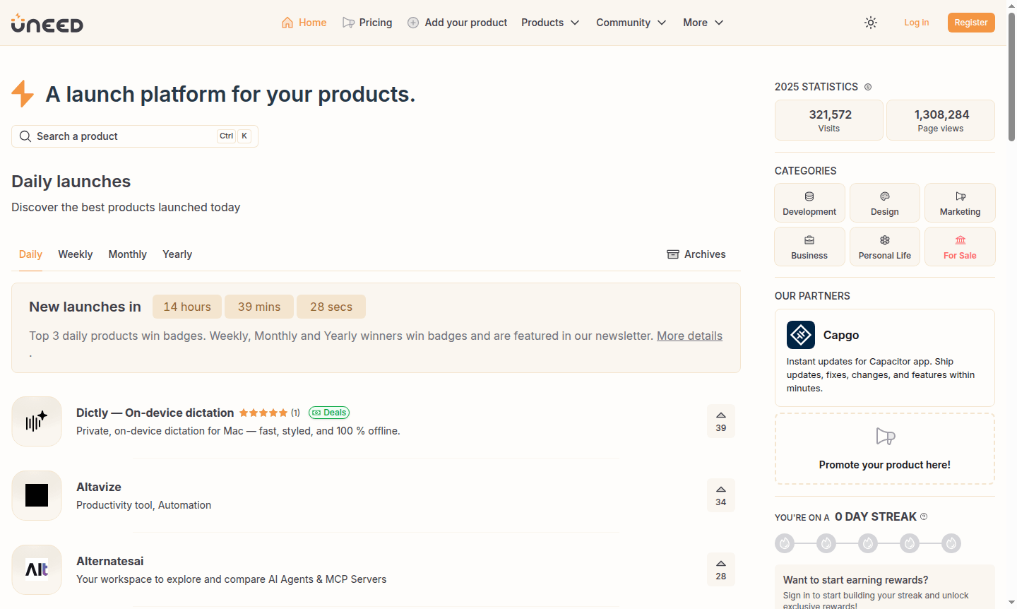Viewport: 1017px width, 609px height.
Task: Expand the More menu
Action: tap(703, 22)
